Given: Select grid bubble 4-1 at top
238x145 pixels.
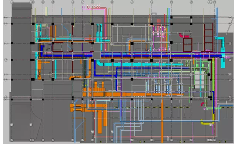Looking at the screenshot, I should (12, 2).
